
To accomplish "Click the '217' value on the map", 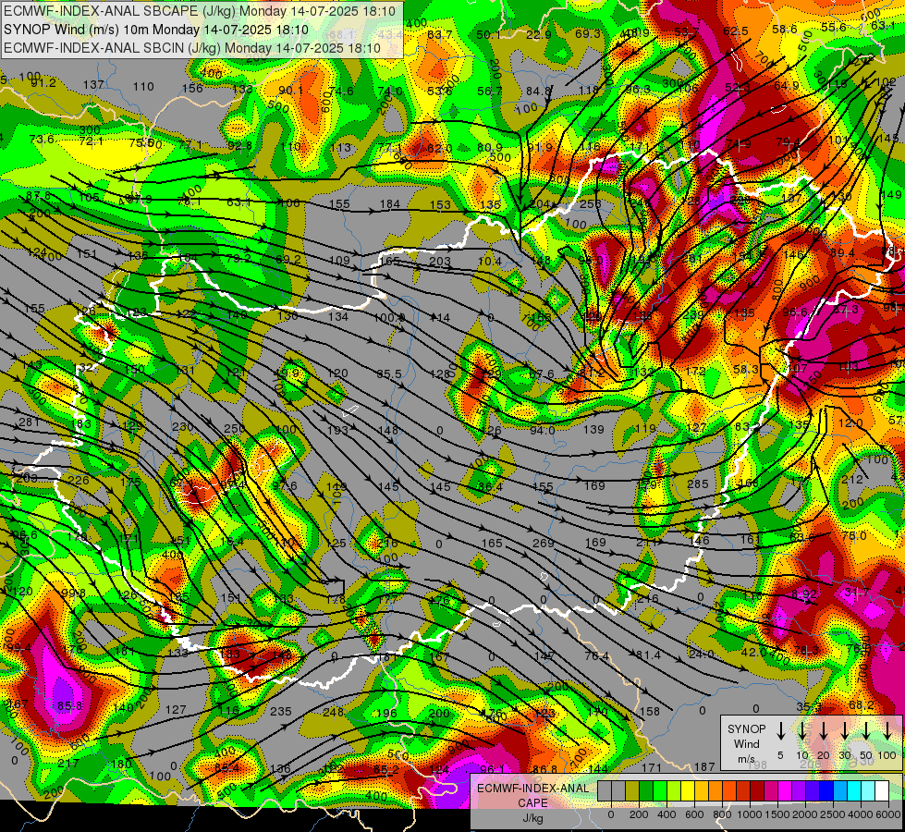I will 68,764.
